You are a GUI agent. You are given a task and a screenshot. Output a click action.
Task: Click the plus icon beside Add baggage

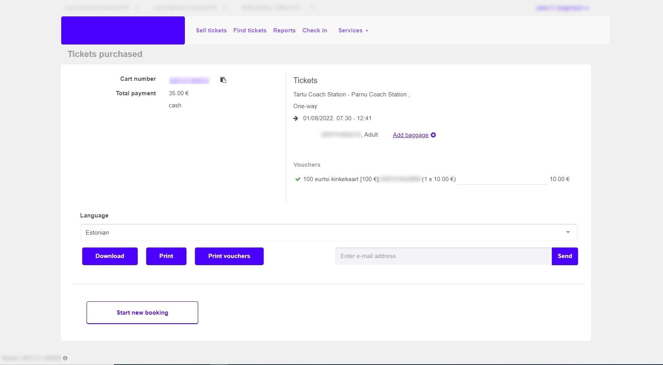pyautogui.click(x=433, y=135)
